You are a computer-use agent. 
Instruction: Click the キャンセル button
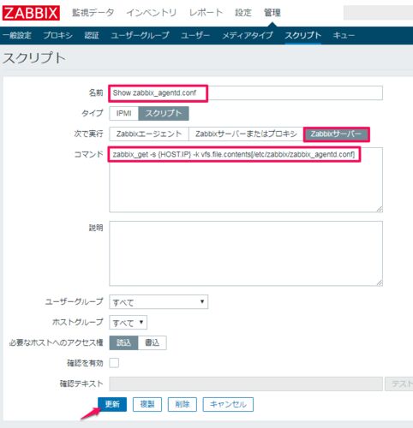(x=228, y=404)
